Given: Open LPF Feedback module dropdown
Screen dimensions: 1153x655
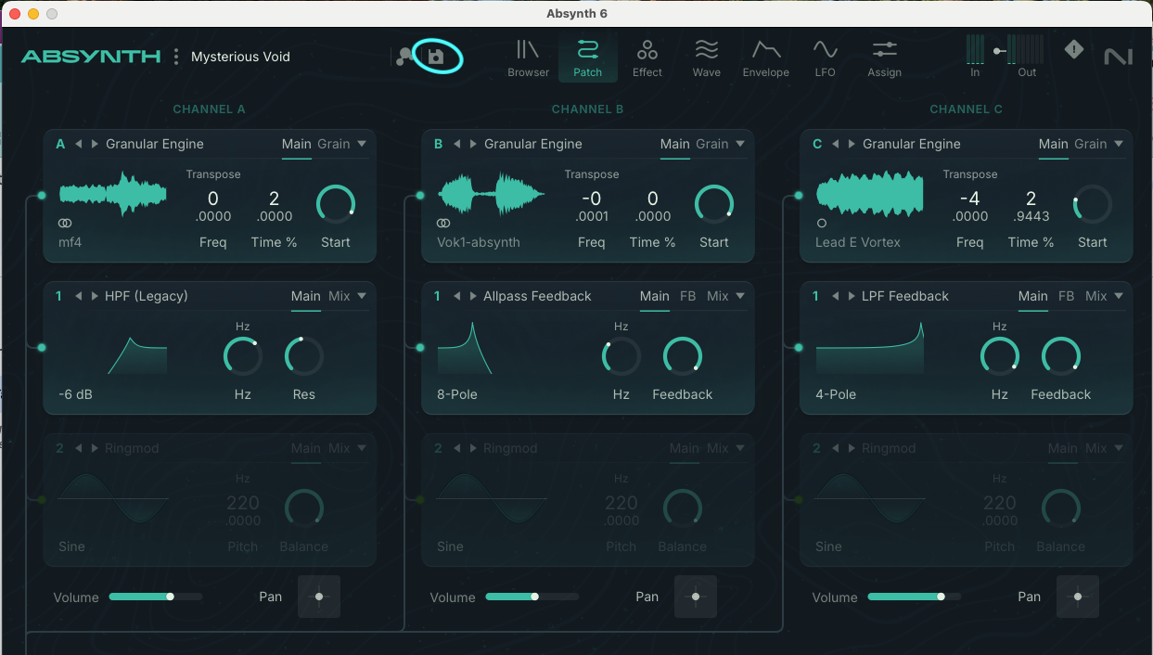Looking at the screenshot, I should pos(1119,296).
